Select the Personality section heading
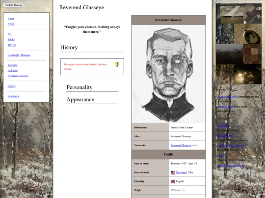The width and height of the screenshot is (265, 198). [x=79, y=87]
